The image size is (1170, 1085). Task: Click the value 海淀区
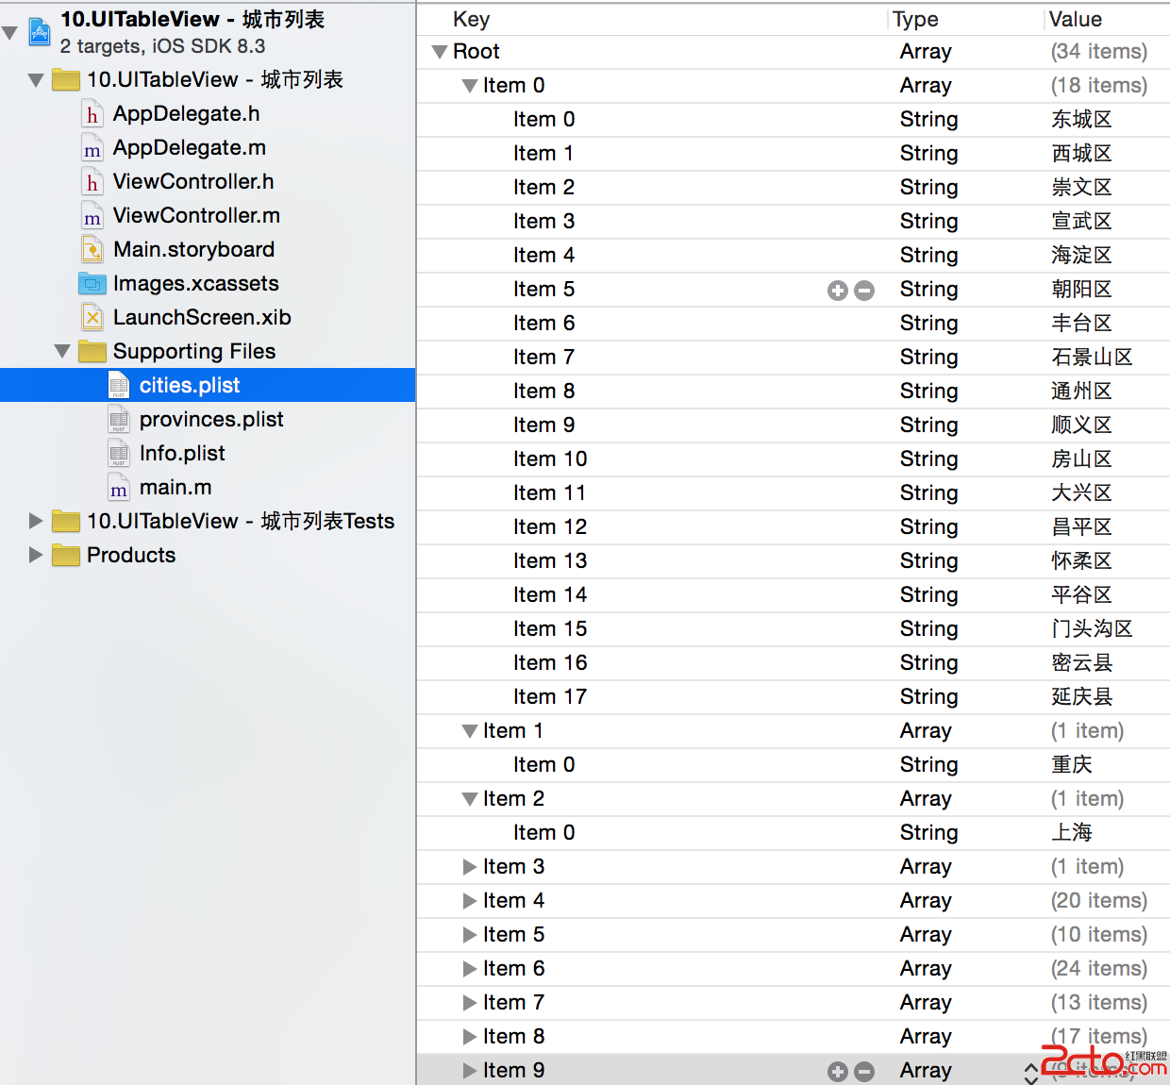tap(1082, 256)
